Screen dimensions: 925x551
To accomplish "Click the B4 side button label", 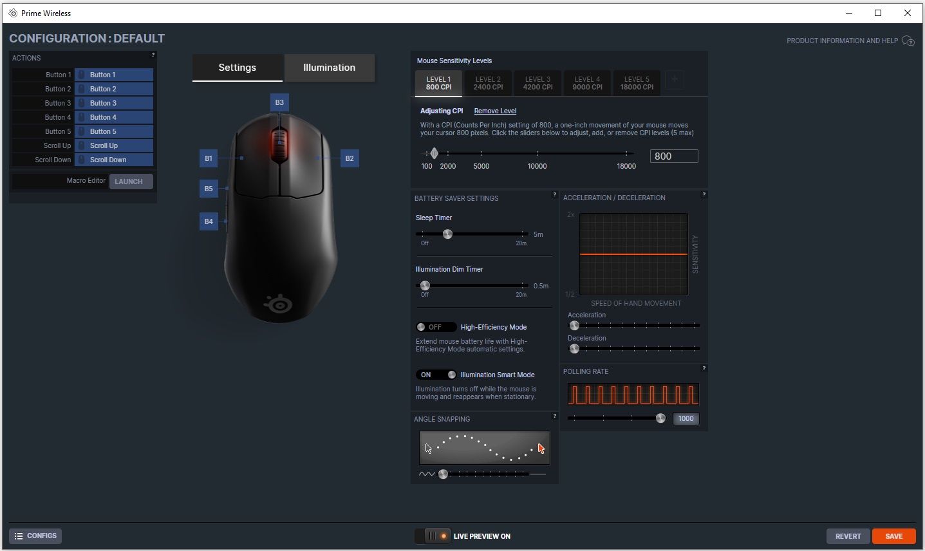I will [x=209, y=221].
